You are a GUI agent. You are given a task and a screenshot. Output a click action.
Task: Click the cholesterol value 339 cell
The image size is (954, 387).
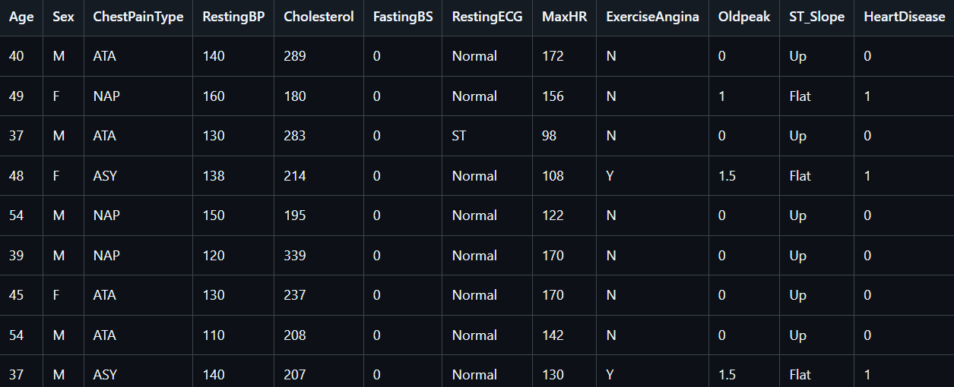295,256
